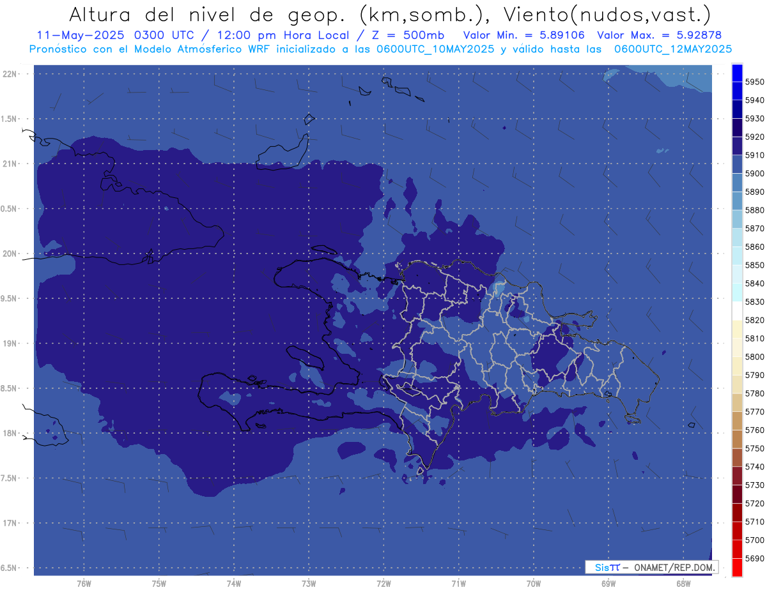Click the '5950' colorbar label
The width and height of the screenshot is (767, 592).
tap(754, 82)
